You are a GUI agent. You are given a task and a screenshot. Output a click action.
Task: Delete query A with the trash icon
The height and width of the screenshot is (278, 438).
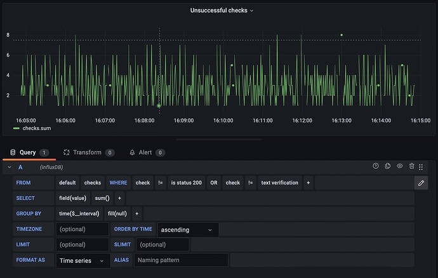[x=411, y=166]
